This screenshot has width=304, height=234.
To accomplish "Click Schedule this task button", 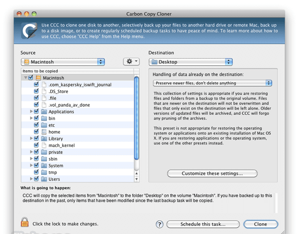I will [x=203, y=224].
